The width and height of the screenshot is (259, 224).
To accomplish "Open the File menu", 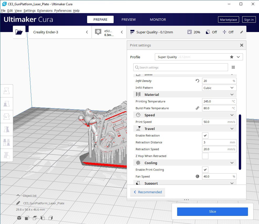I will pyautogui.click(x=3, y=11).
